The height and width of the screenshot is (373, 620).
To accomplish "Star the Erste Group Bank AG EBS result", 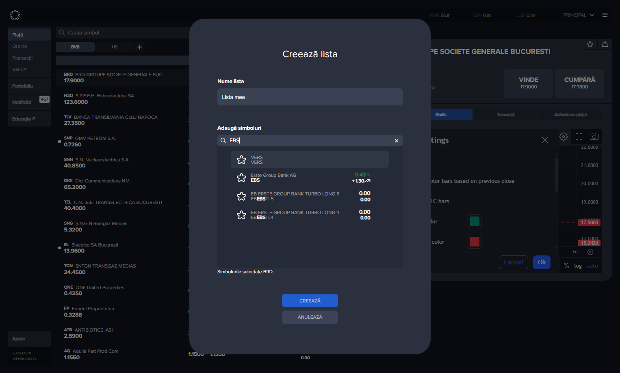I will click(x=241, y=178).
